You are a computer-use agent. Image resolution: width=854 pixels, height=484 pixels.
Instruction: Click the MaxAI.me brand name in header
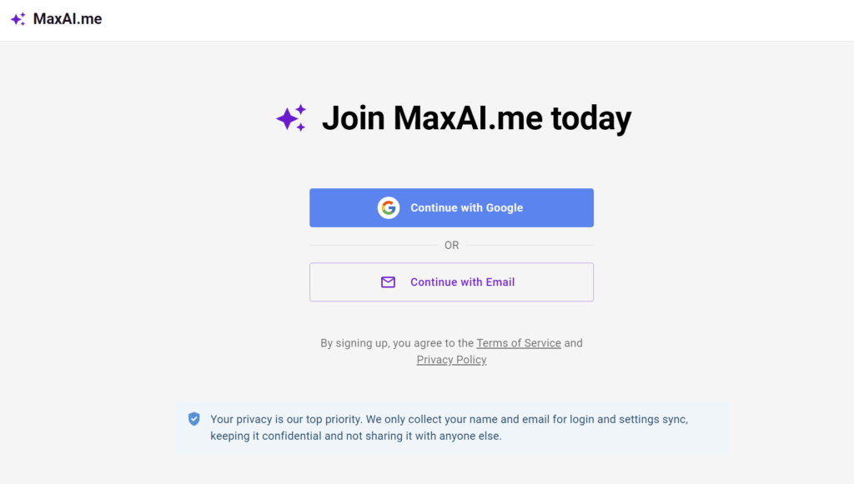[68, 18]
